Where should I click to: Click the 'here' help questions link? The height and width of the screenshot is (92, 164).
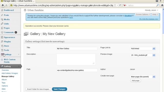71,17
